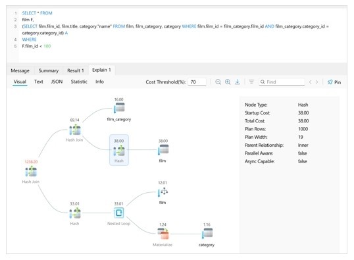Click the Parallel Aware value false
The width and height of the screenshot is (354, 260).
coord(302,153)
